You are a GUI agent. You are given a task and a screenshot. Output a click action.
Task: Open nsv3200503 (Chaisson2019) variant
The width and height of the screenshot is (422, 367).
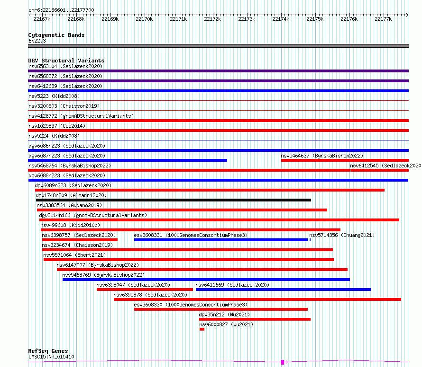point(64,106)
